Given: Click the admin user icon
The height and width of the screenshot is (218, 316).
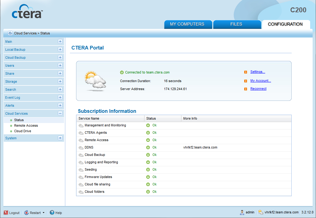Looking at the screenshot, I should pyautogui.click(x=242, y=212).
